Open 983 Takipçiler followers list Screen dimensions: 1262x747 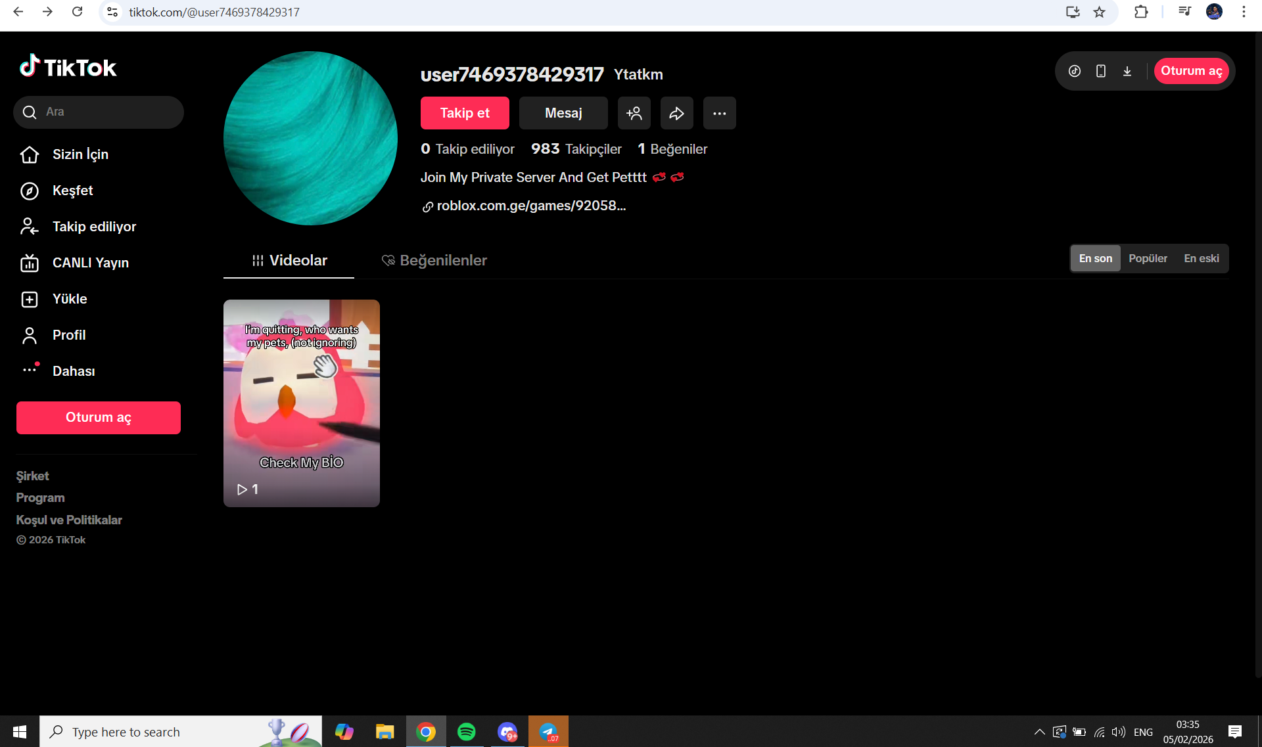[576, 149]
